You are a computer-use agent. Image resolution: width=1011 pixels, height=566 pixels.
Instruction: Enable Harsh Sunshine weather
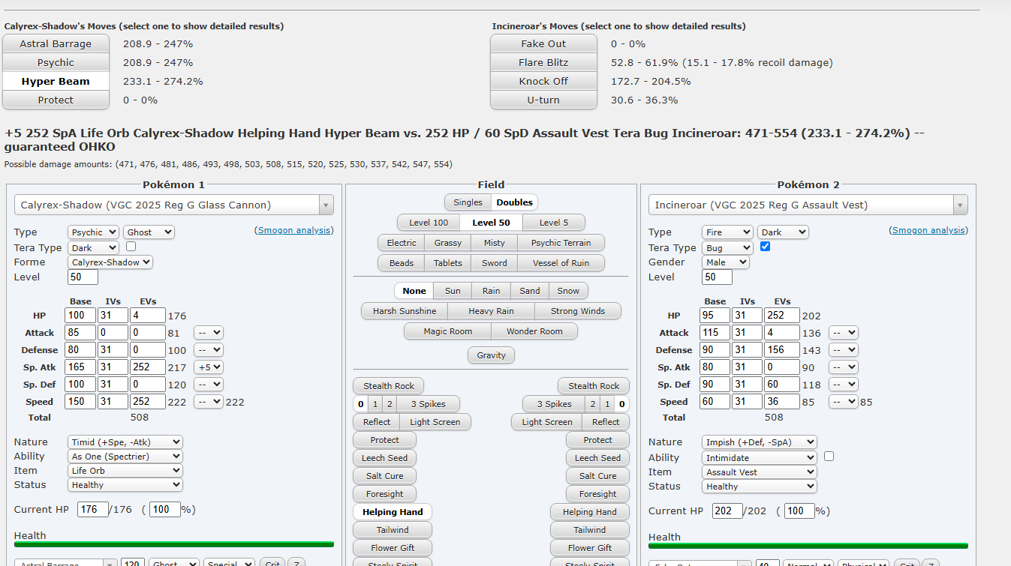pyautogui.click(x=405, y=311)
